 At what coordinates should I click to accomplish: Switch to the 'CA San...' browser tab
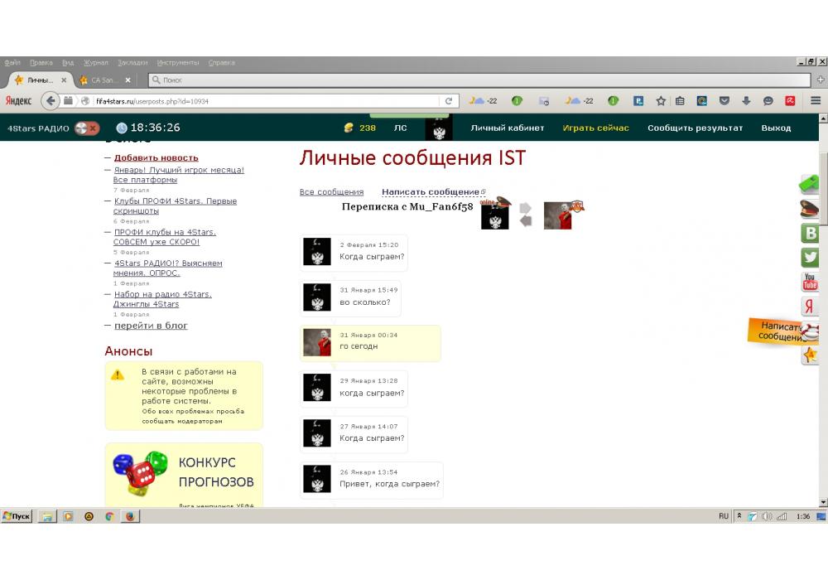click(104, 80)
